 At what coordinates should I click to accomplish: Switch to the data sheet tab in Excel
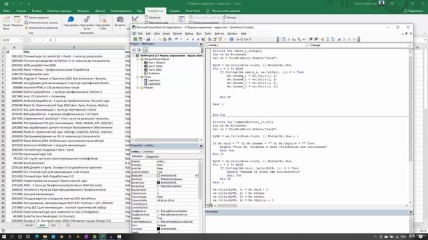click(x=42, y=225)
